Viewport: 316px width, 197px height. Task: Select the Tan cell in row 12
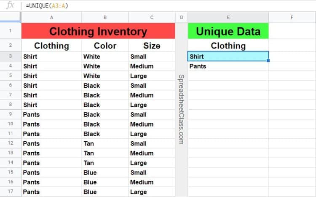tap(105, 143)
